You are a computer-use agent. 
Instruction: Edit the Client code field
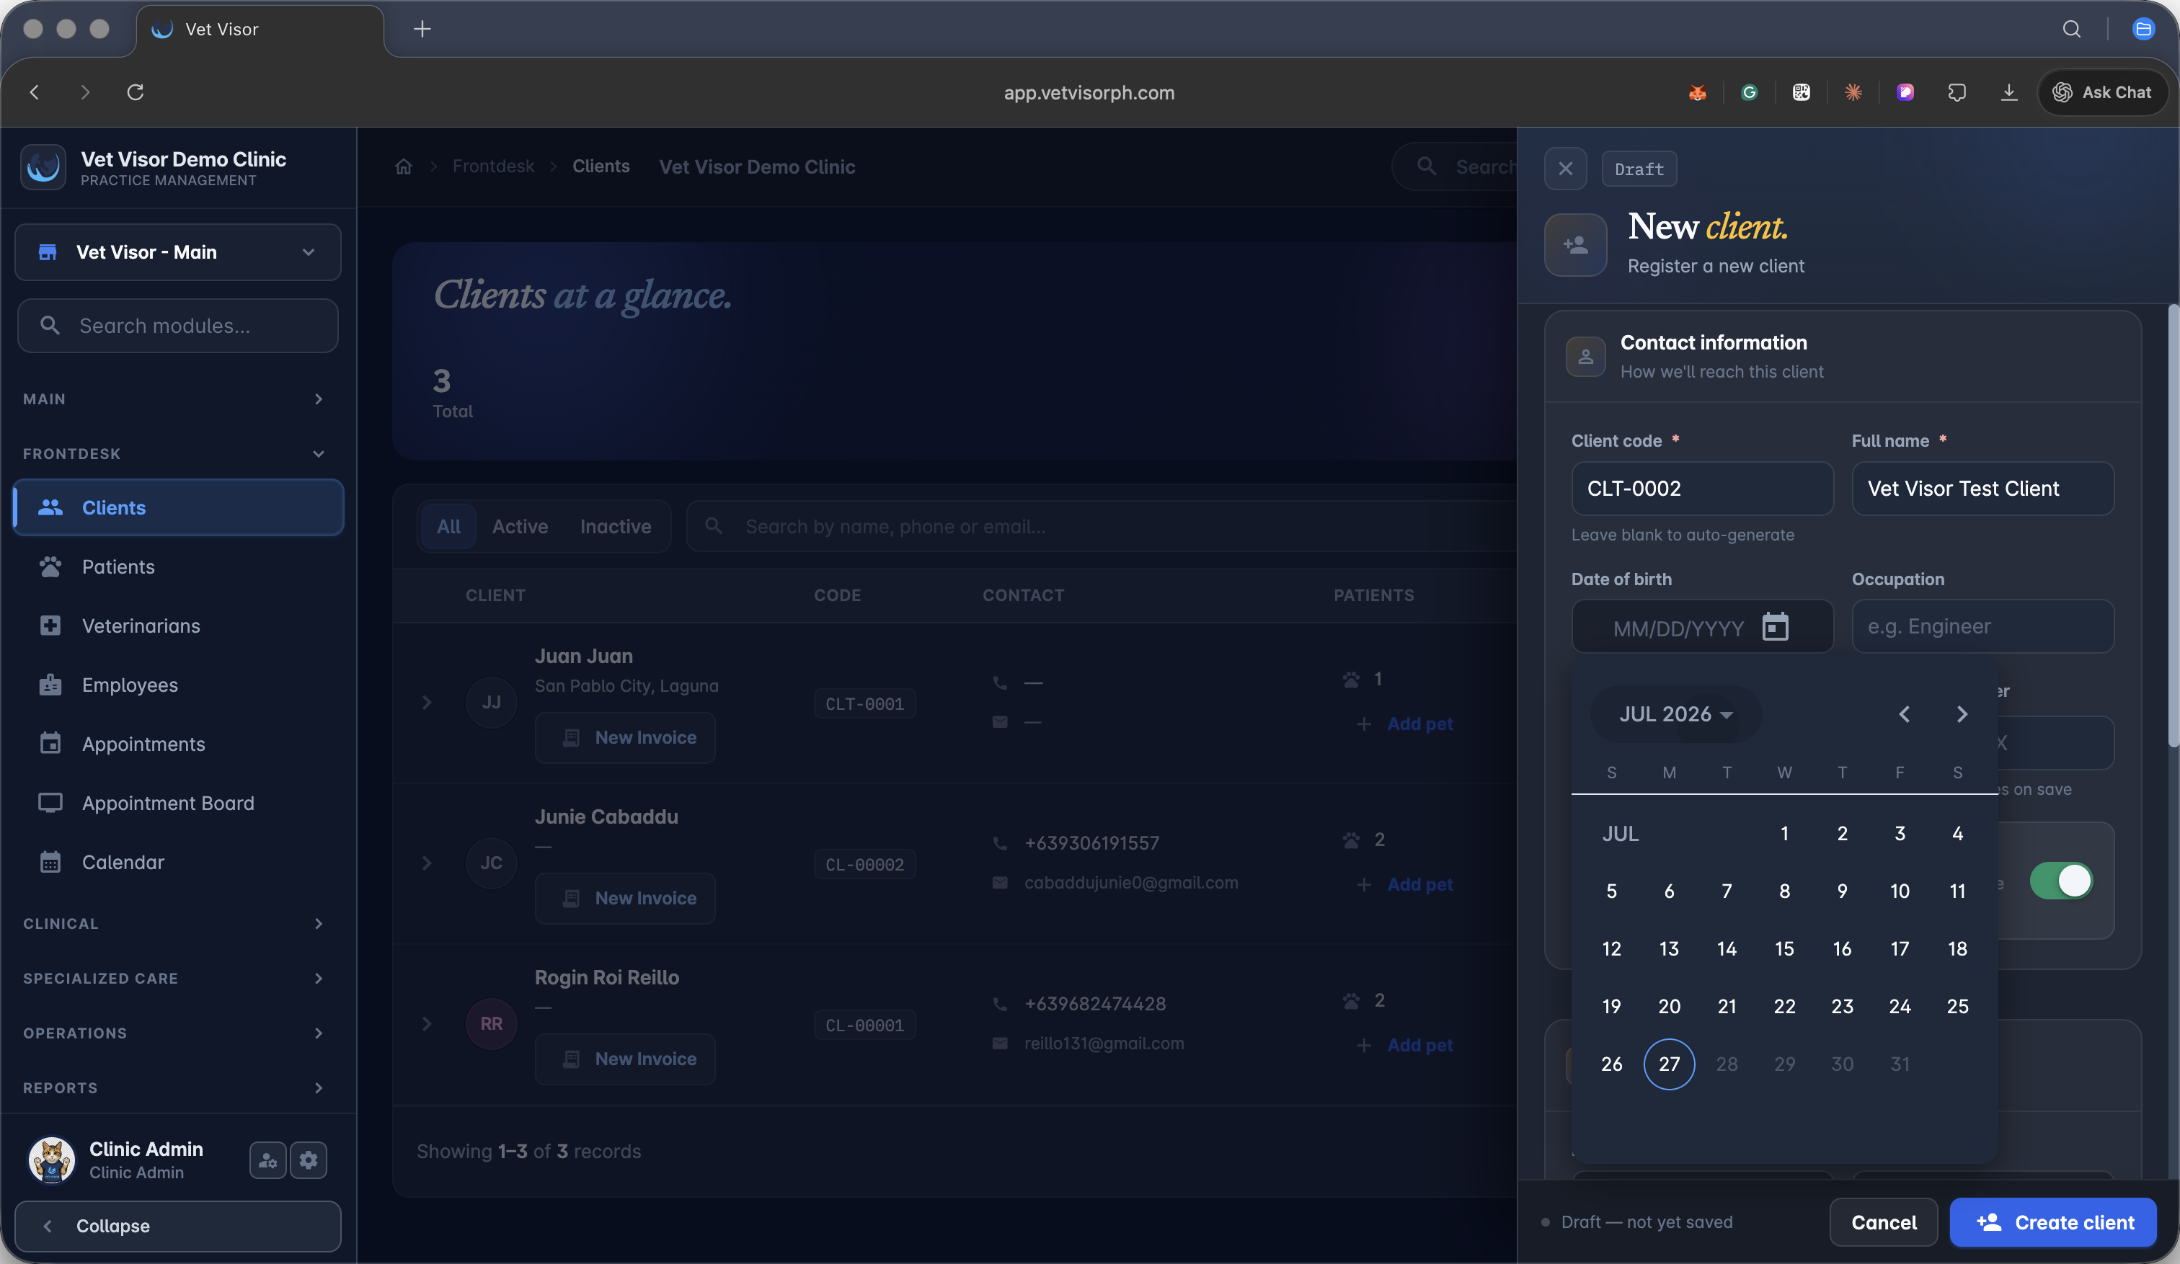(1701, 489)
